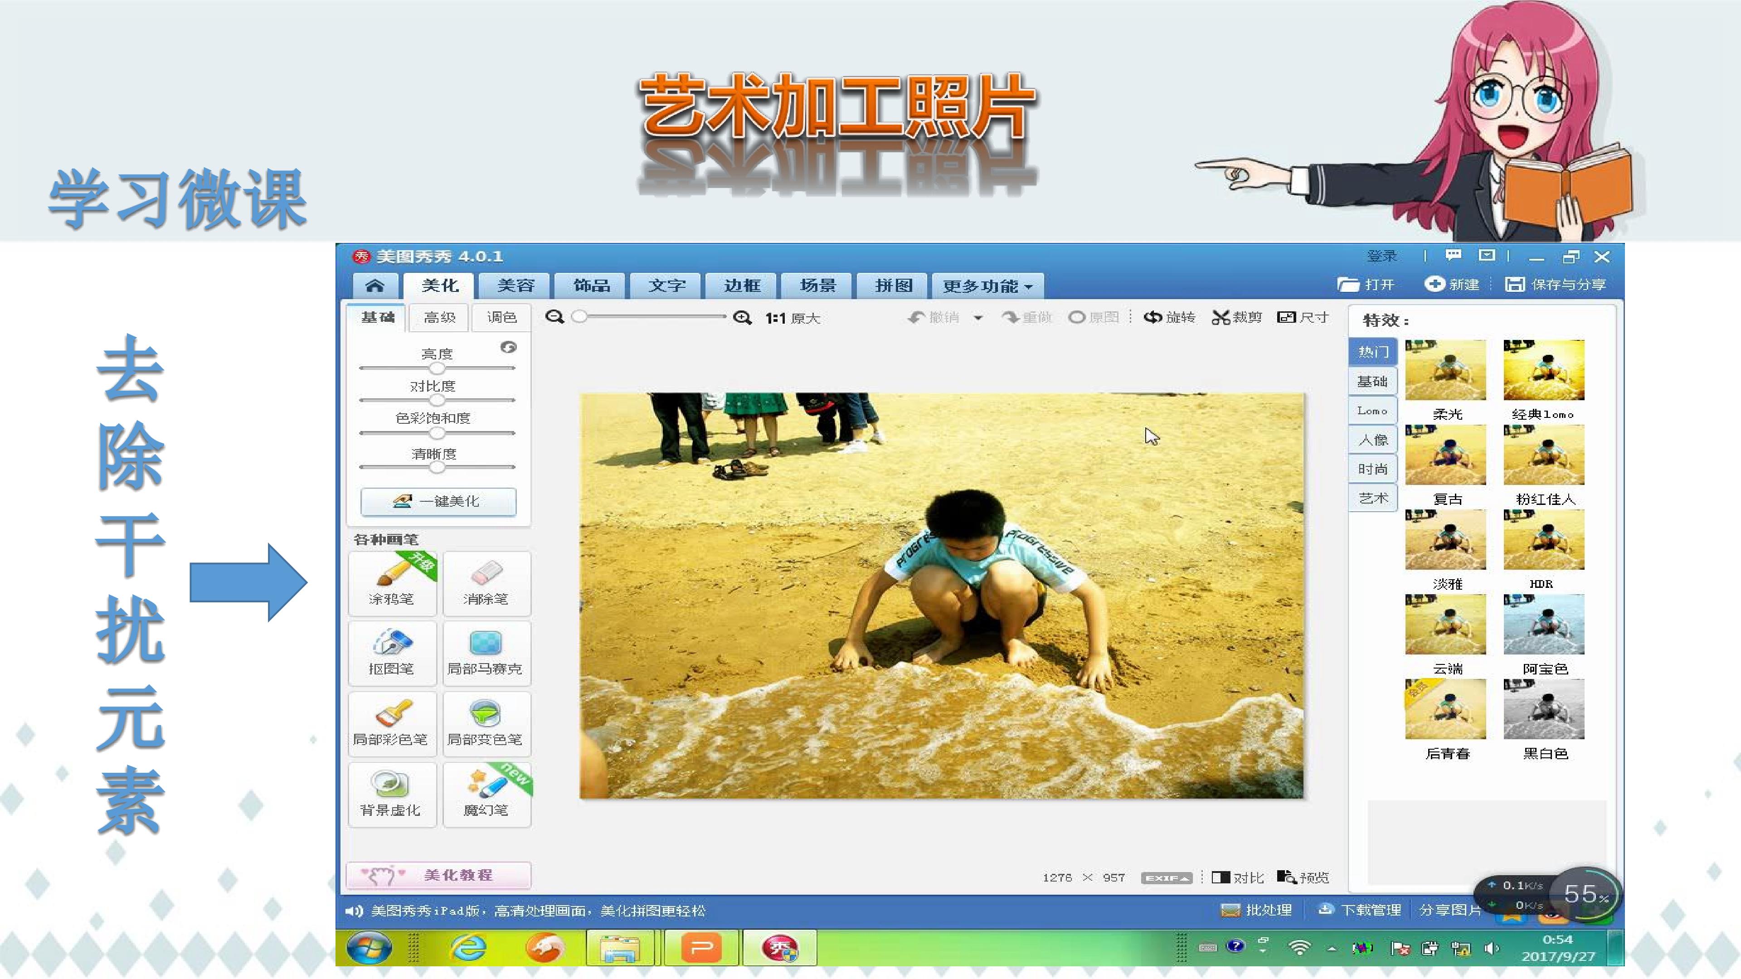This screenshot has width=1741, height=979.
Task: Click the zoom-in magnifier icon
Action: coord(742,318)
